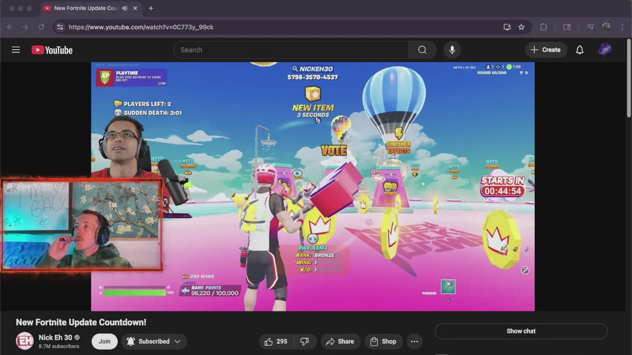Viewport: 632px width, 355px height.
Task: Open the YouTube hamburger guide menu
Action: (x=16, y=50)
